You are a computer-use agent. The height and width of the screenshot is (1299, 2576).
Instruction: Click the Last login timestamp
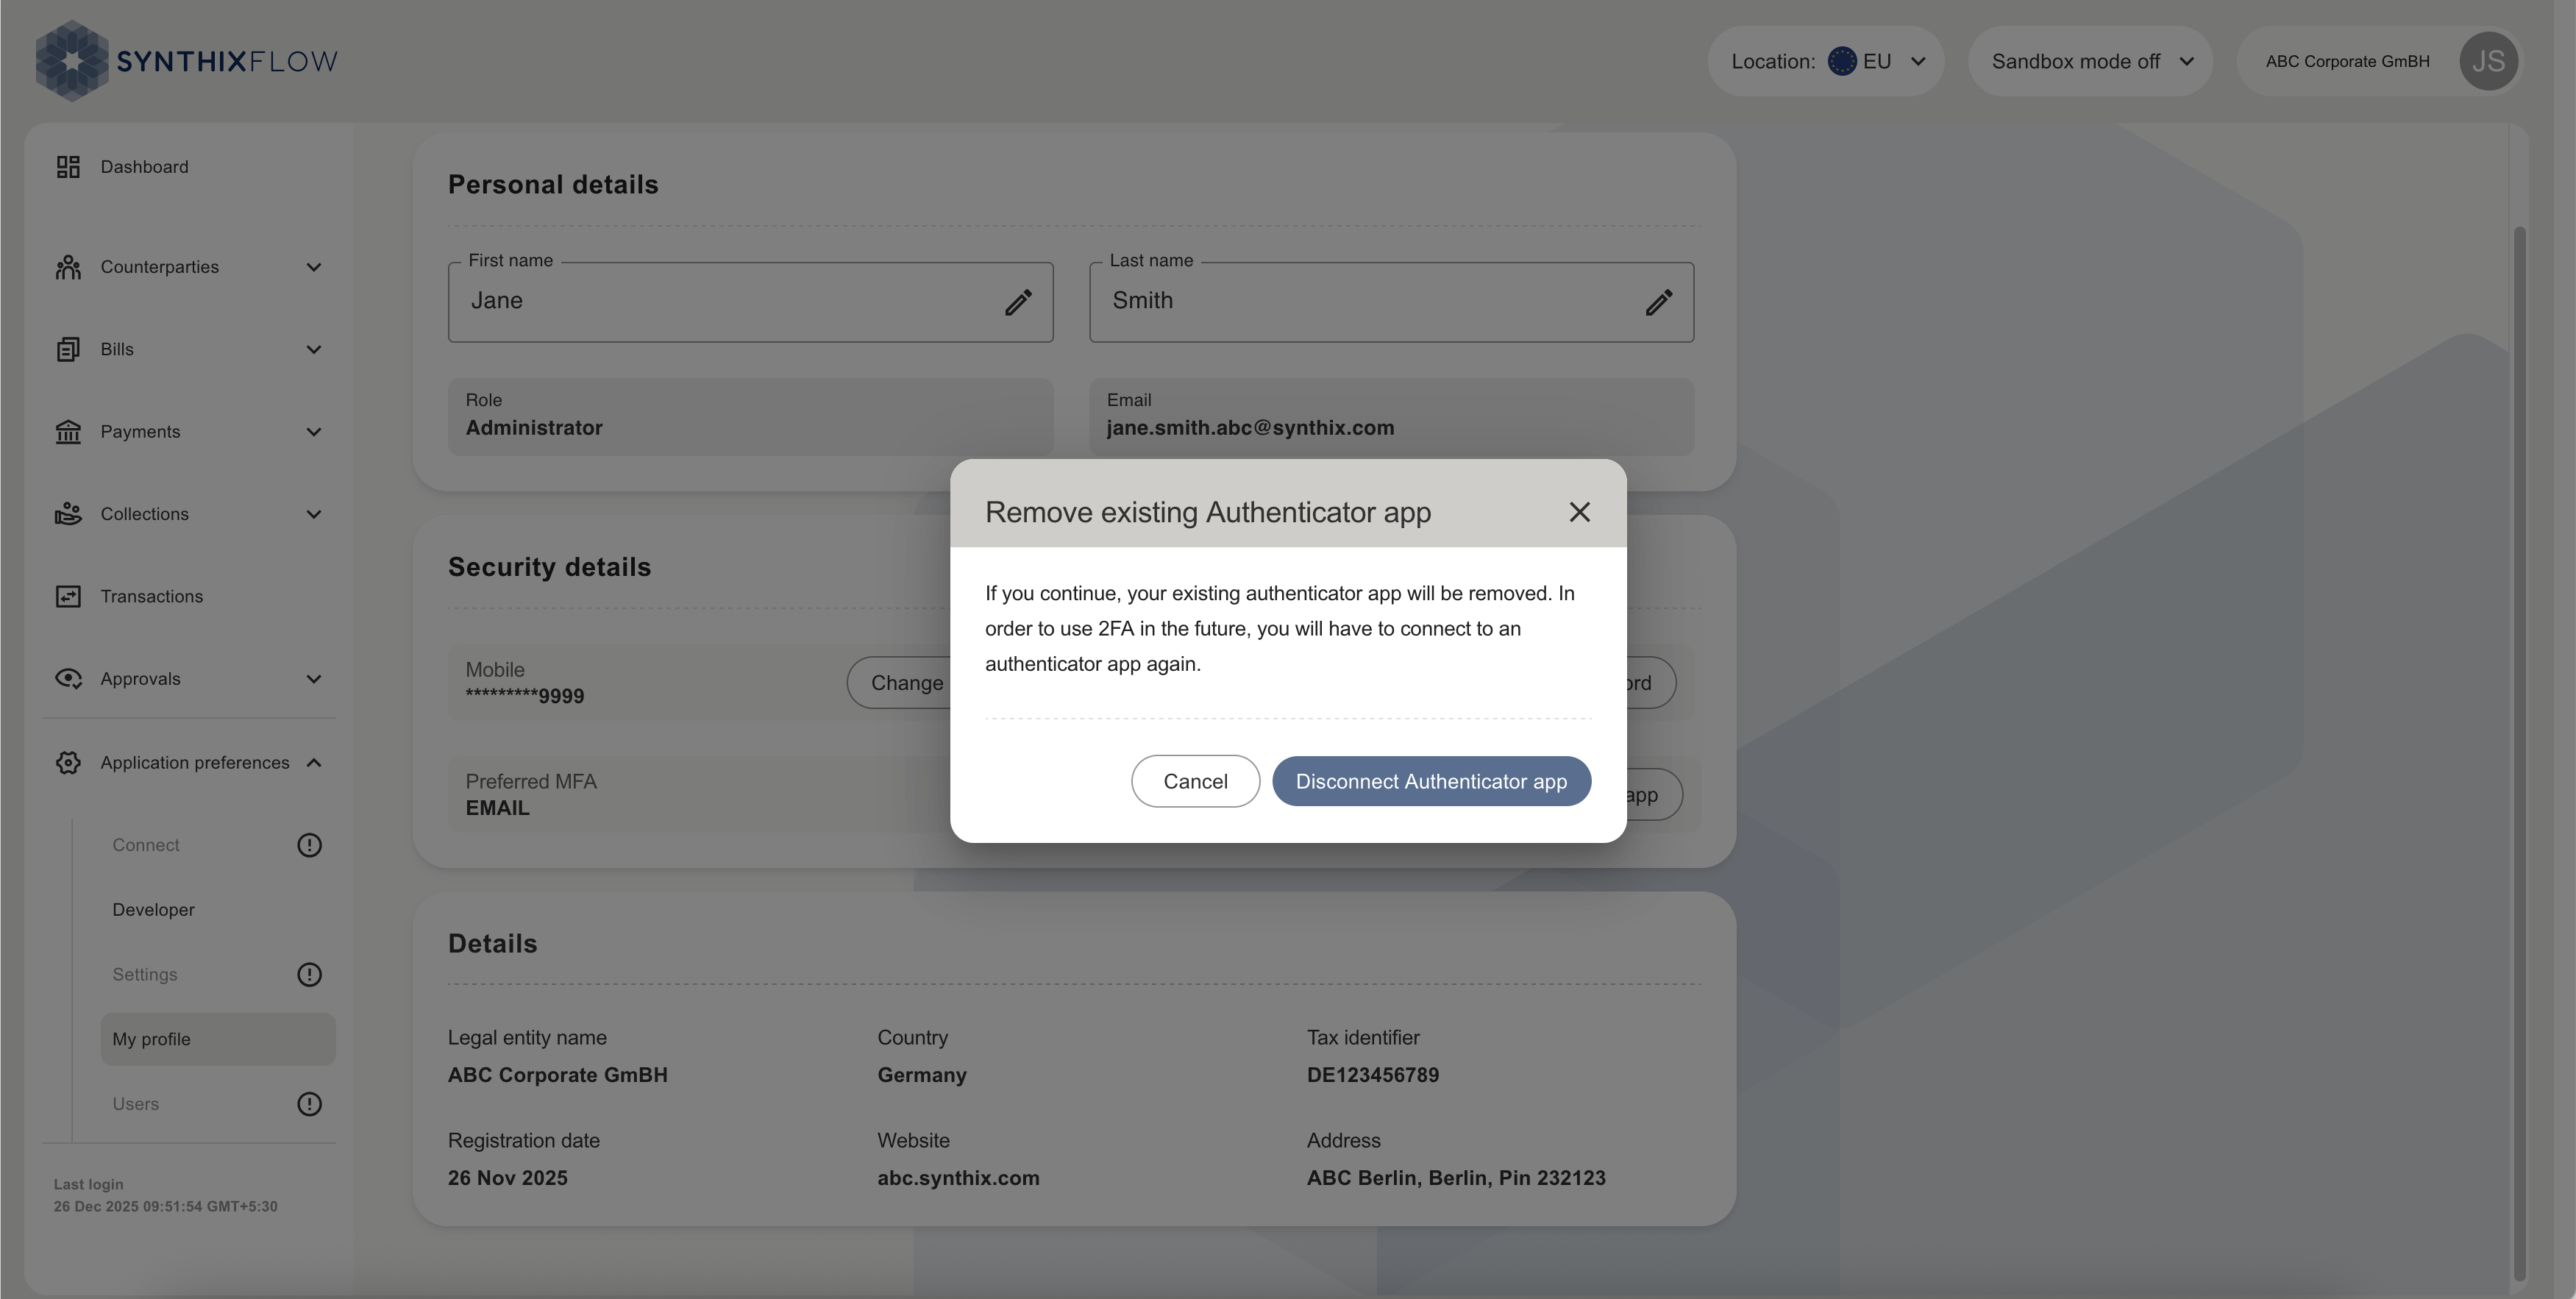pos(165,1207)
